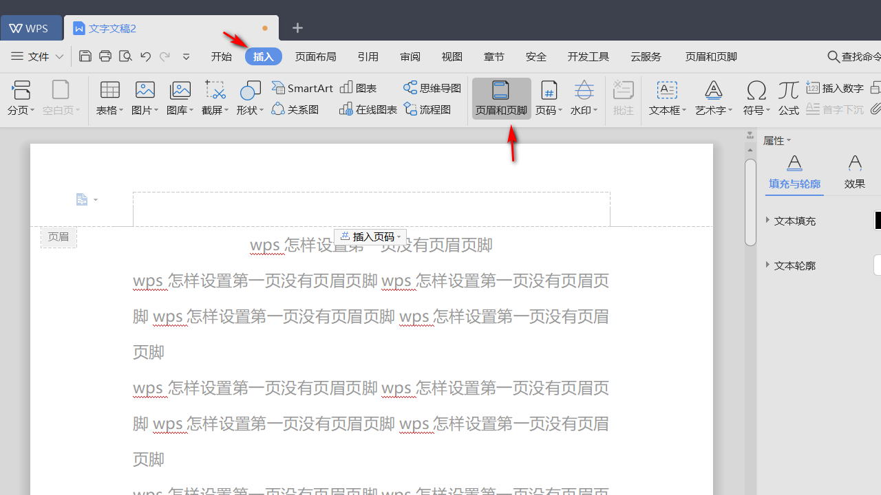Image resolution: width=881 pixels, height=495 pixels.
Task: Expand the 文本填充 section
Action: [x=768, y=220]
